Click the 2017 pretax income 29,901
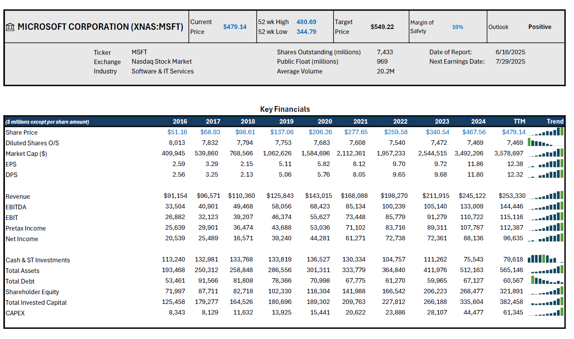574x339 pixels. coord(207,228)
